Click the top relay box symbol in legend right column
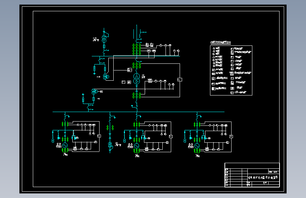 (232, 49)
